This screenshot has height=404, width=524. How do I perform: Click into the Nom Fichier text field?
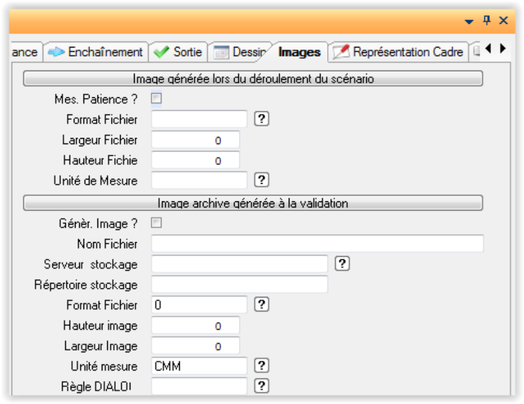coord(317,244)
